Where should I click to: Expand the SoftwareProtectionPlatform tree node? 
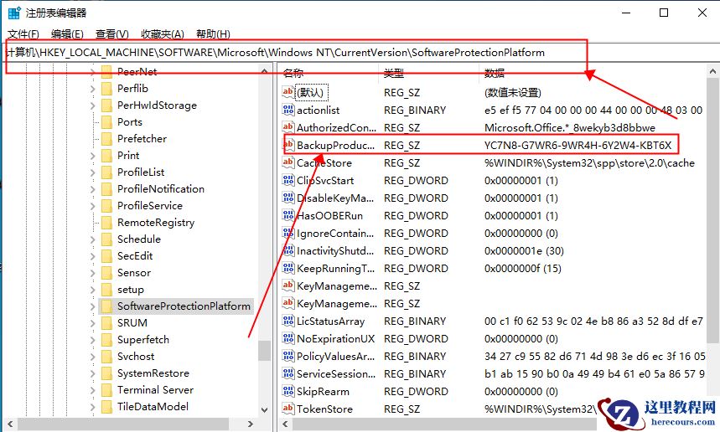click(x=93, y=306)
